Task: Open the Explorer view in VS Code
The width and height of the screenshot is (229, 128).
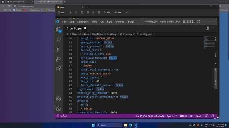Action: pos(58,30)
